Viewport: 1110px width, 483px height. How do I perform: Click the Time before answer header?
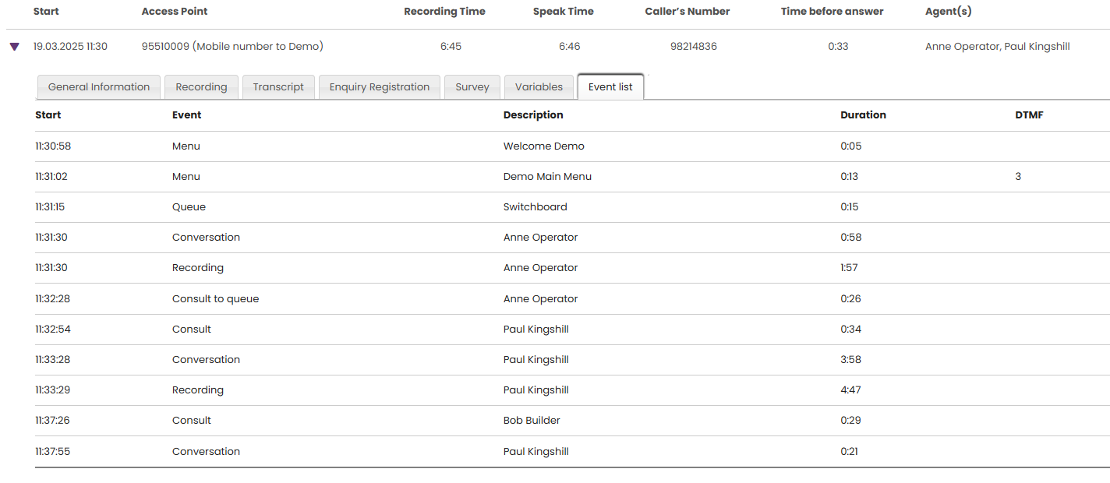[832, 12]
